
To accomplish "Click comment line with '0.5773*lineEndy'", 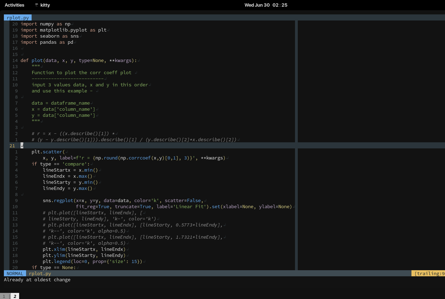I will coord(133,225).
